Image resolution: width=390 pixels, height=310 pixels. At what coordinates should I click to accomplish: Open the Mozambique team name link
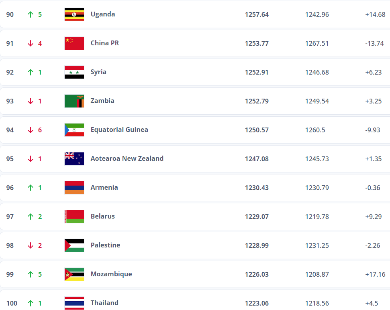point(111,274)
